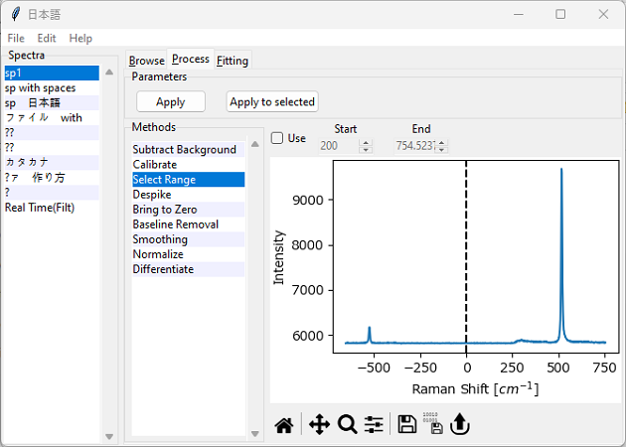Switch to the Browse tab
Viewport: 626px width, 447px height.
(146, 61)
